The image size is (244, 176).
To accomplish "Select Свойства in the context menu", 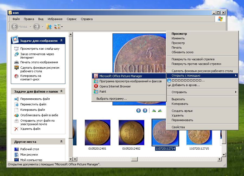I will (x=178, y=127).
